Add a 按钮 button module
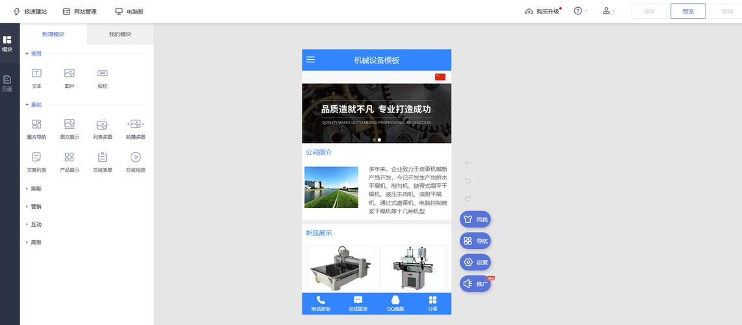This screenshot has width=742, height=325. coord(103,79)
